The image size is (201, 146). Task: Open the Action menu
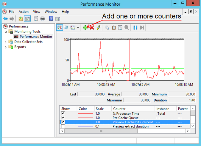point(24,12)
